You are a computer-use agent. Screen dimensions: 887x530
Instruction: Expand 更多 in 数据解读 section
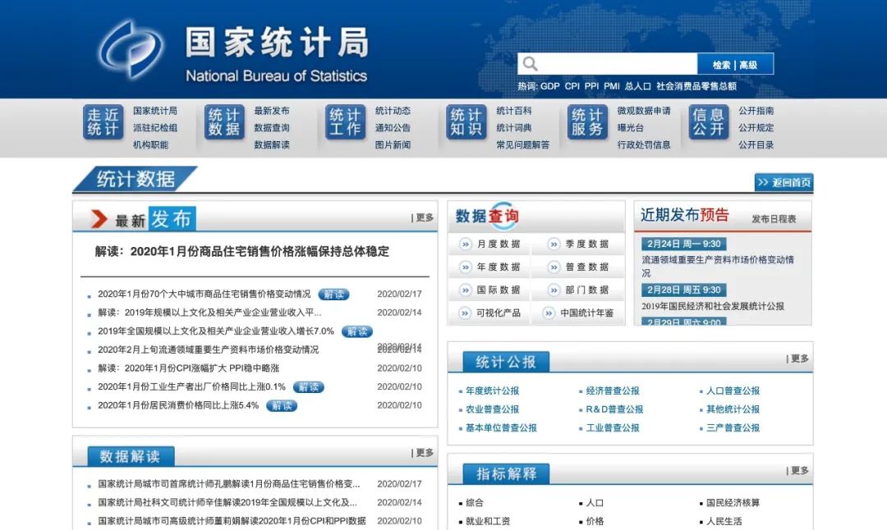click(425, 453)
